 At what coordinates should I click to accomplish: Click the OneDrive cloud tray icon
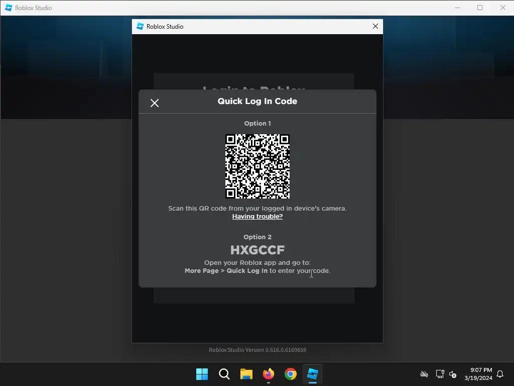coord(424,374)
